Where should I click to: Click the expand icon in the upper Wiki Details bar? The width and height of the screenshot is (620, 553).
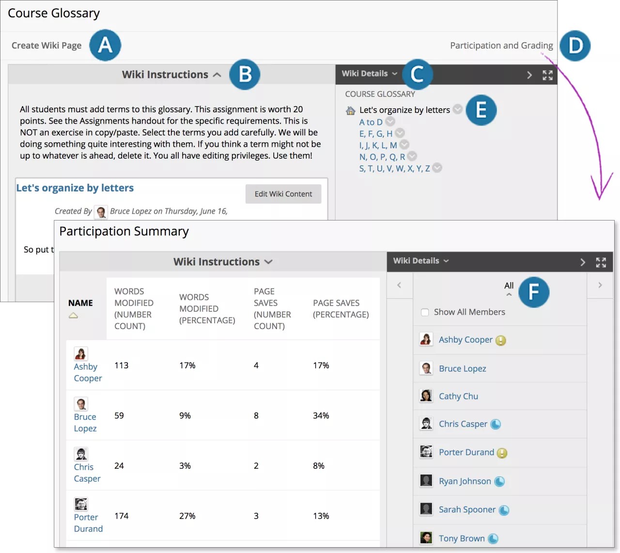pos(547,75)
